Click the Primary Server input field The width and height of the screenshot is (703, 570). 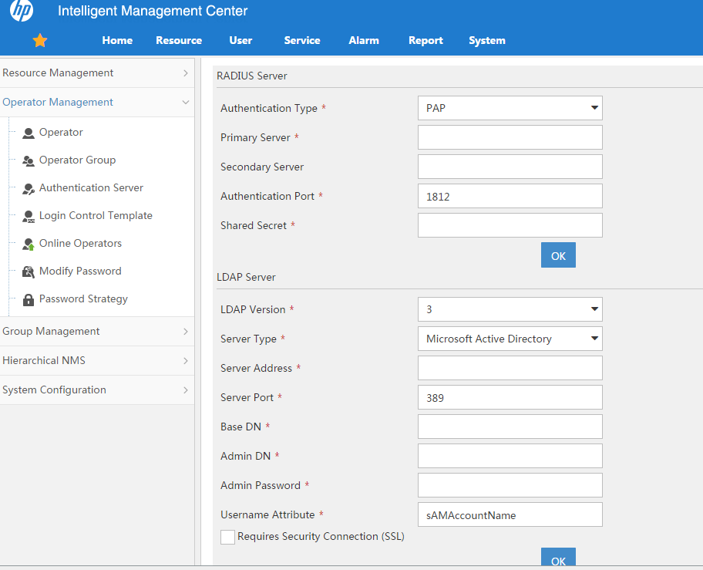[x=510, y=137]
